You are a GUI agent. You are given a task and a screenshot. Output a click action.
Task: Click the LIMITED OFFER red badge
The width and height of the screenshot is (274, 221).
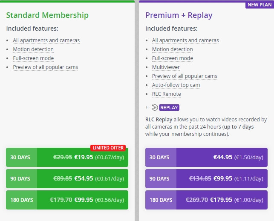coord(108,148)
